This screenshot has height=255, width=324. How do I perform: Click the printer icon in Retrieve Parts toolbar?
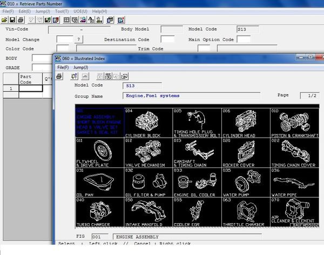pos(20,20)
